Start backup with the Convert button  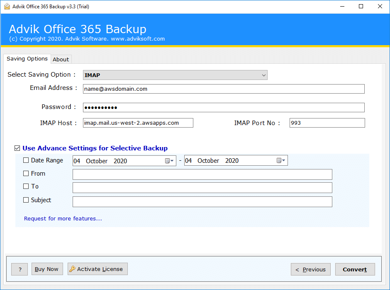tap(355, 269)
